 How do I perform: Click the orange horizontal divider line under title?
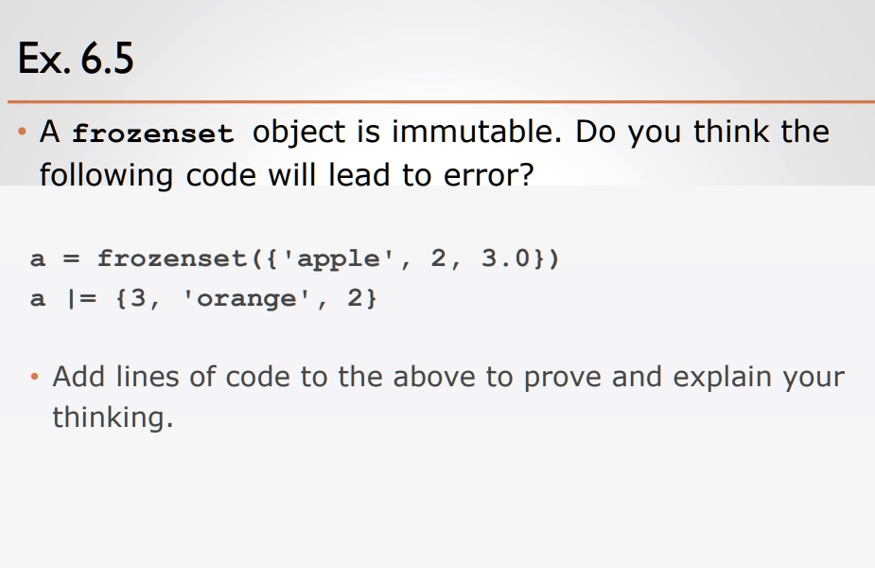441,101
